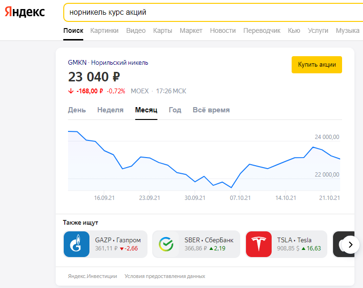Open the Переводчик tab
The width and height of the screenshot is (363, 288).
(x=262, y=30)
